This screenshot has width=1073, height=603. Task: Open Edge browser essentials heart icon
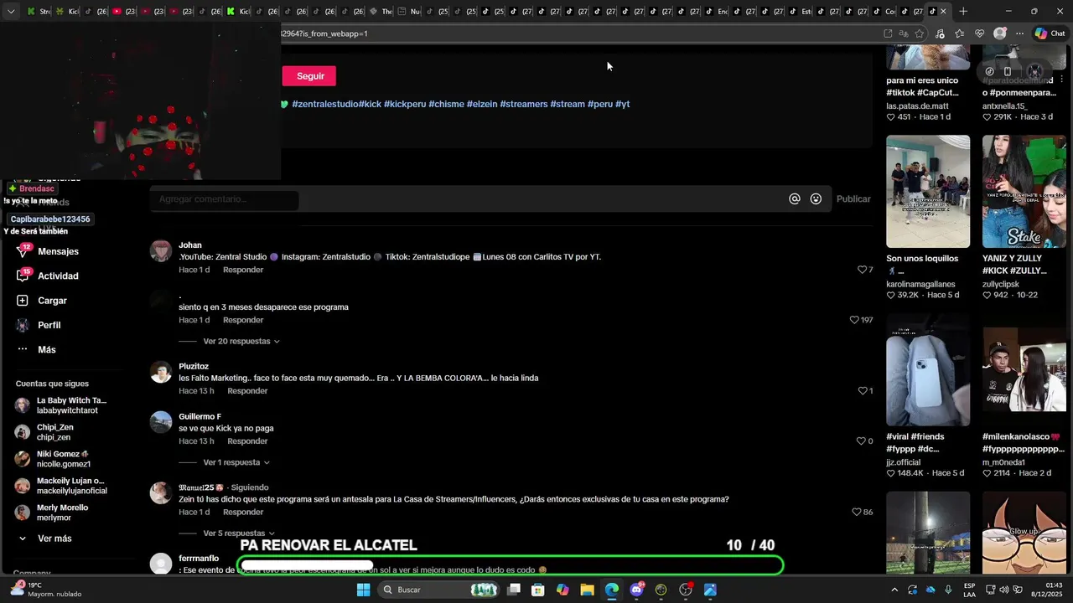(979, 33)
